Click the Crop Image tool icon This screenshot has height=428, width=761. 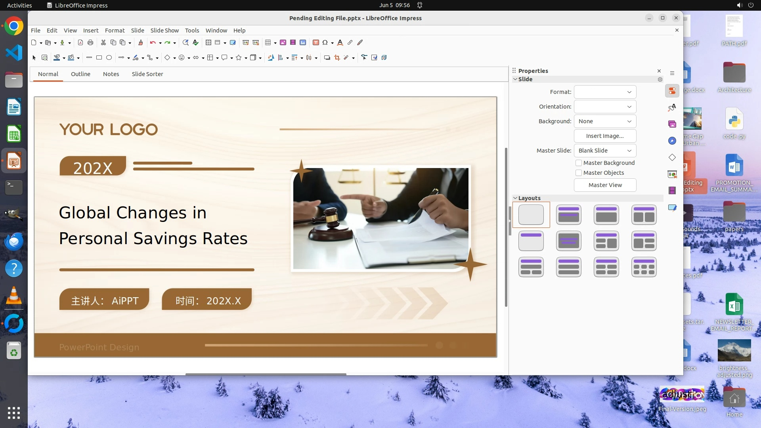pos(337,57)
